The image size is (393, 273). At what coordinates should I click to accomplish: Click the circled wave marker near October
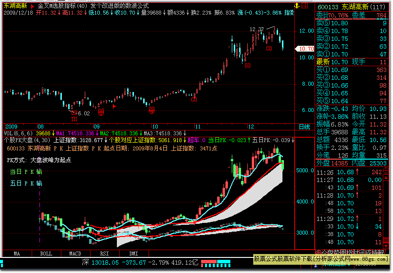tap(151, 110)
